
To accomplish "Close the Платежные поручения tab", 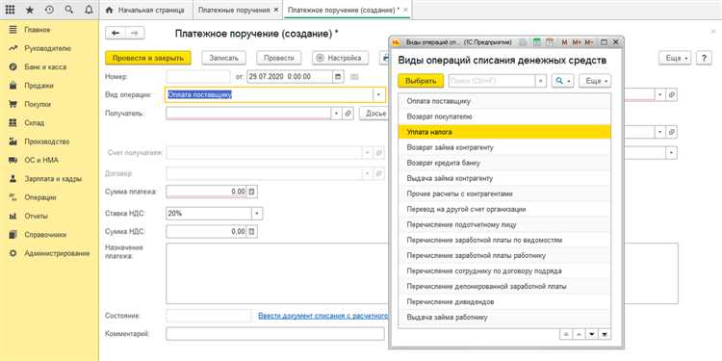I will click(276, 10).
